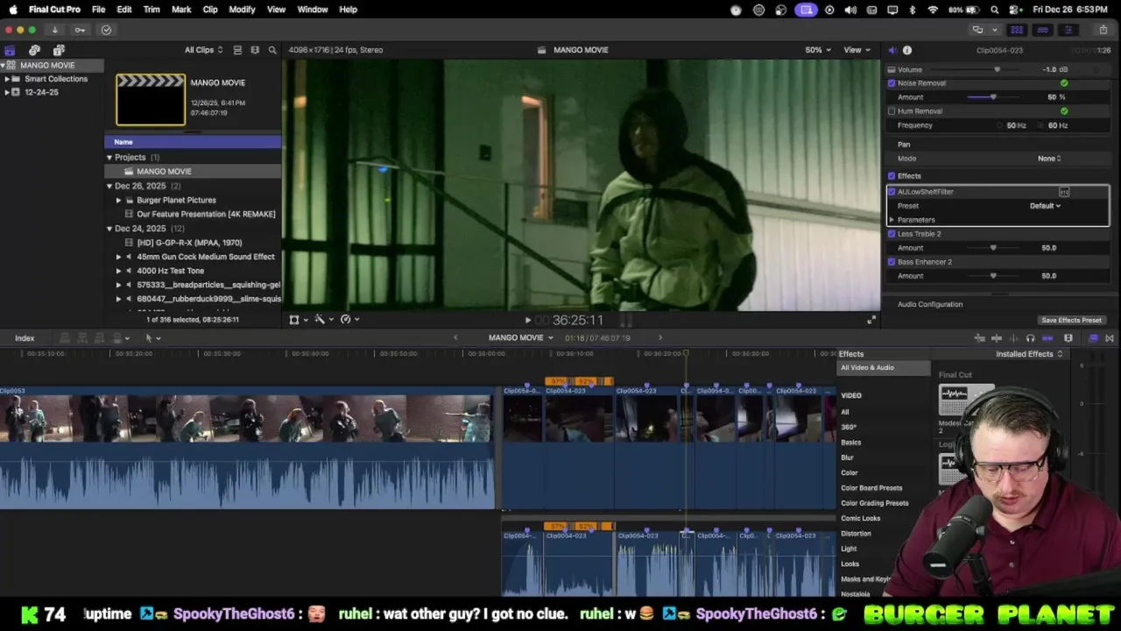Open the retime speedometer menu

(x=346, y=320)
